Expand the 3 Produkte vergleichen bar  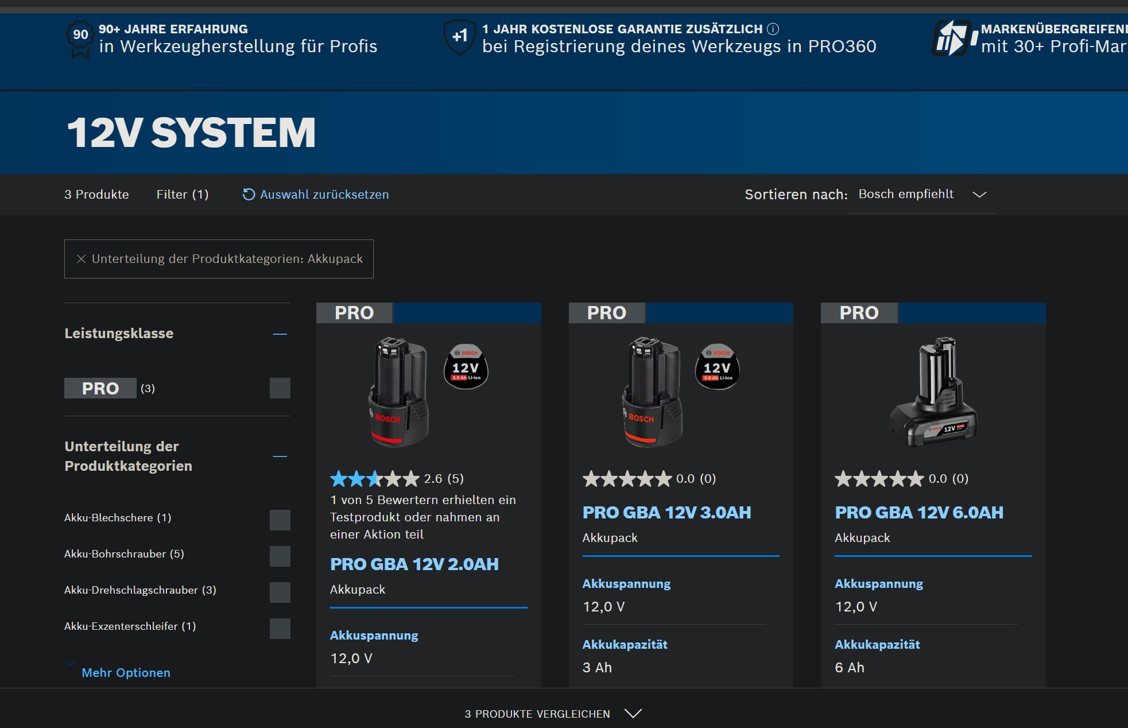pyautogui.click(x=553, y=714)
